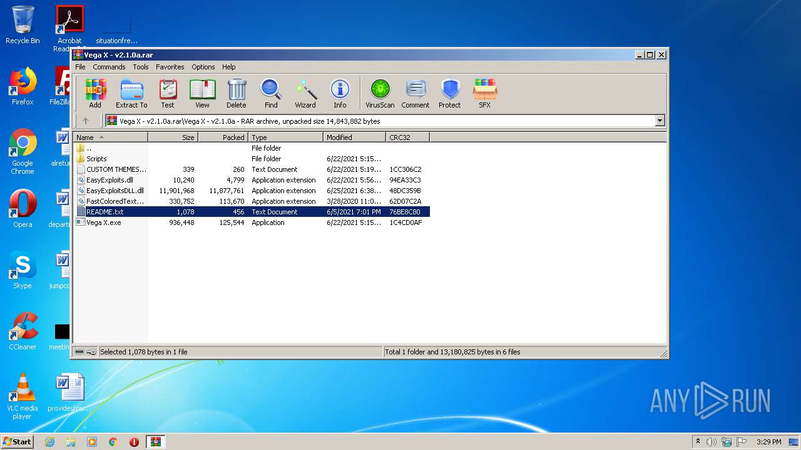Viewport: 801px width, 450px height.
Task: Sort by Packed column header
Action: tap(223, 137)
